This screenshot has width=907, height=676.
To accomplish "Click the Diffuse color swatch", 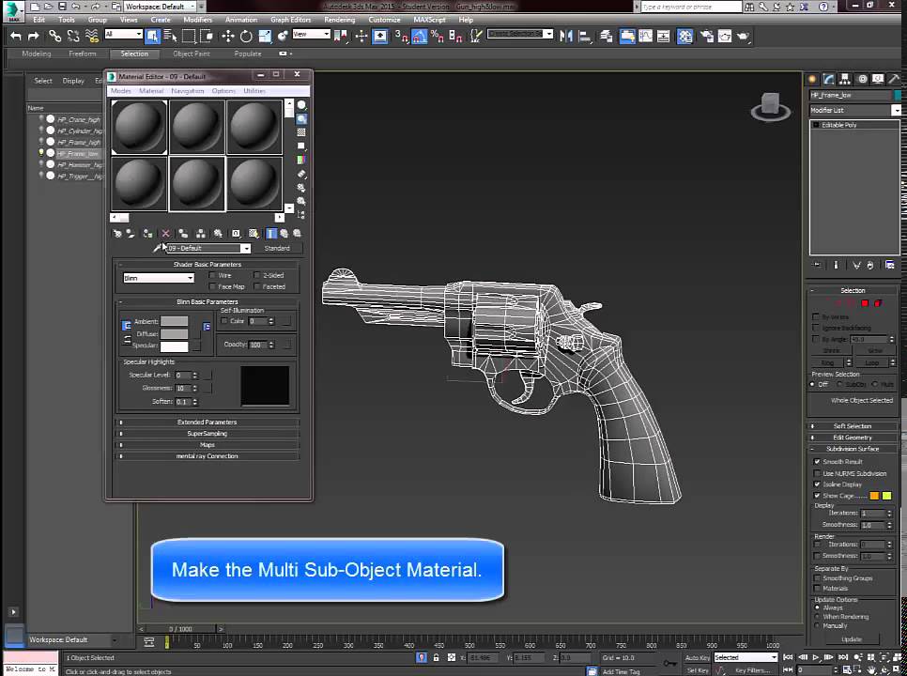I will (x=174, y=333).
